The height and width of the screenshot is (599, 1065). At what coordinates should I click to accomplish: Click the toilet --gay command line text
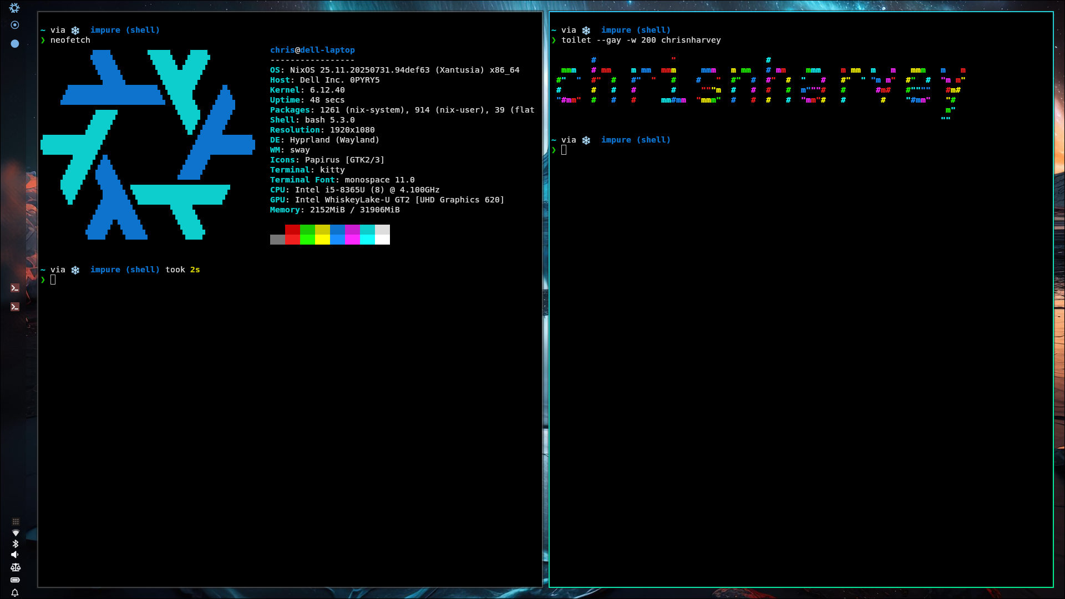pos(641,40)
